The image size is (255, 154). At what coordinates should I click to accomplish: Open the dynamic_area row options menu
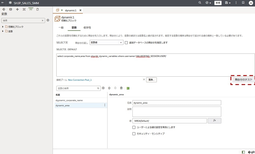point(105,105)
